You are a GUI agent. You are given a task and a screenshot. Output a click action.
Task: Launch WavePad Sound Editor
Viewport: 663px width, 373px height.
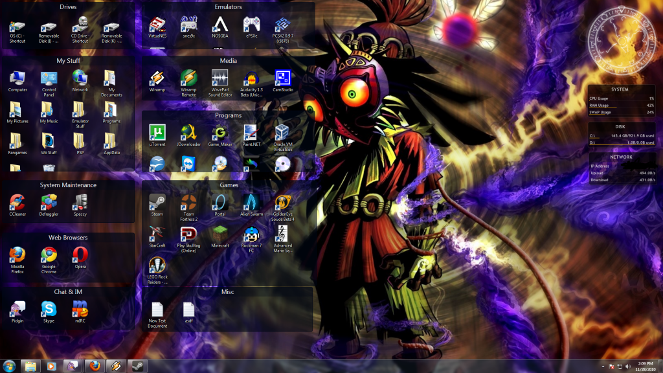[220, 84]
